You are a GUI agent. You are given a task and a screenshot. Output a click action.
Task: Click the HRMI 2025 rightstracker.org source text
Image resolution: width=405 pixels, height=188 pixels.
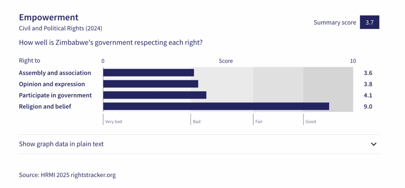click(x=67, y=175)
